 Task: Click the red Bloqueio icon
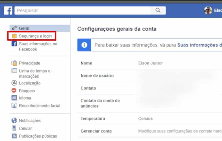point(14,90)
